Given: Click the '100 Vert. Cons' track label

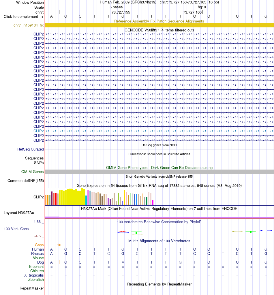Looking at the screenshot, I should pos(16,229).
